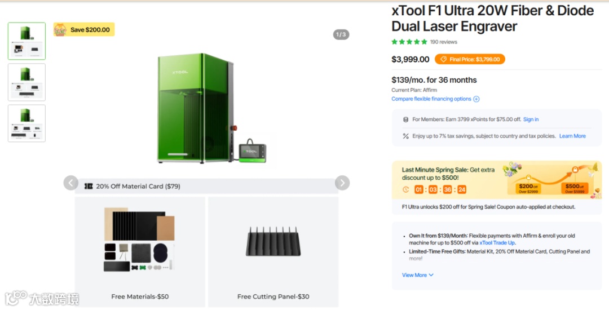Open Compare flexible financing options
This screenshot has width=609, height=310.
coord(431,99)
